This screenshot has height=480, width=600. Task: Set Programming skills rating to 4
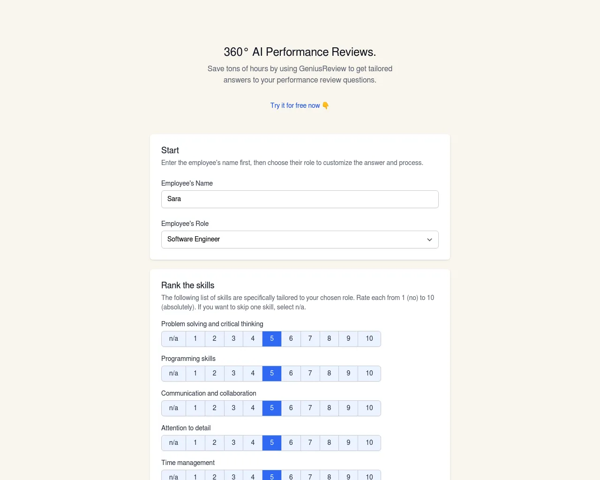tap(253, 374)
